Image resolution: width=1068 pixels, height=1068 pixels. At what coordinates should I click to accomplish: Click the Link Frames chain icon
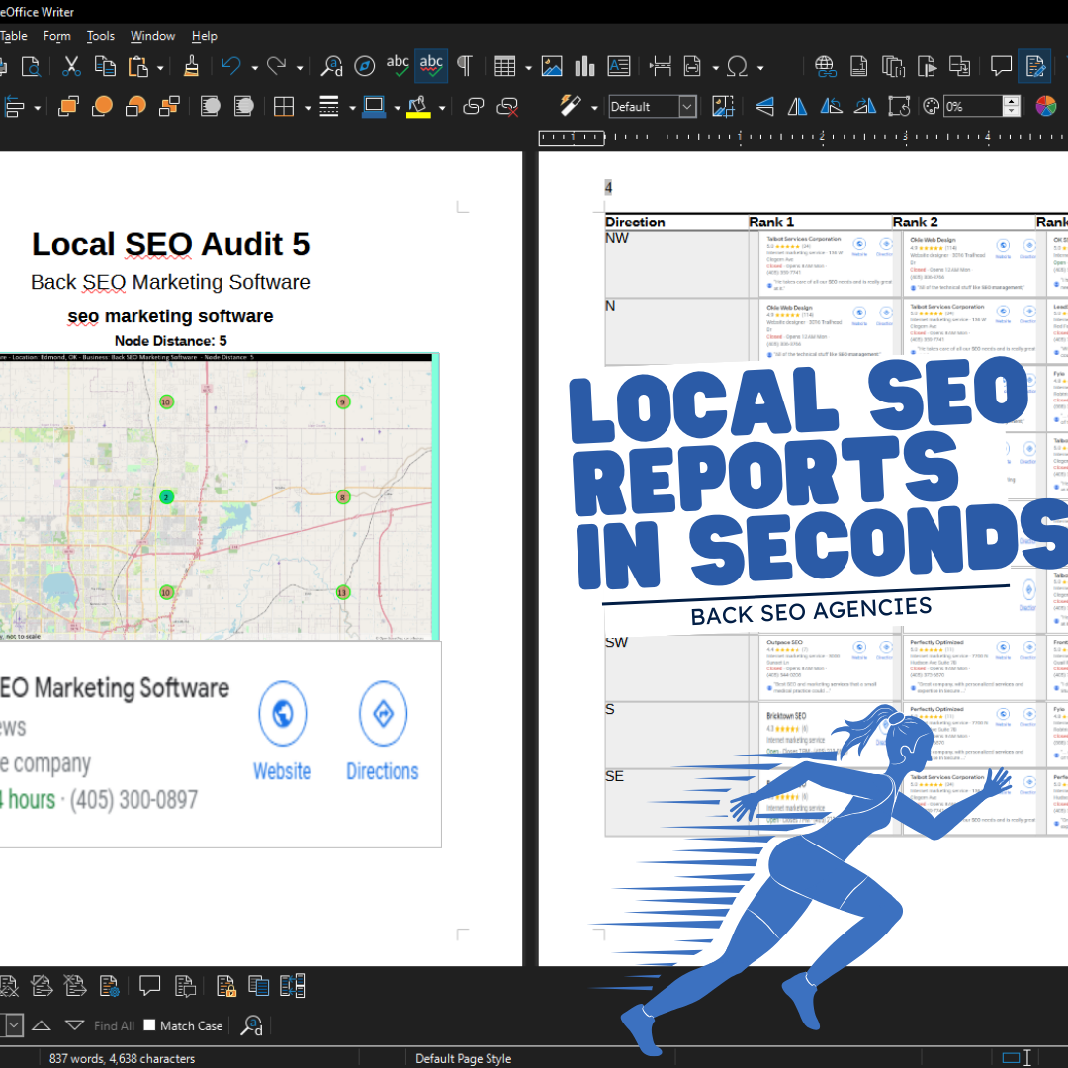pyautogui.click(x=474, y=106)
